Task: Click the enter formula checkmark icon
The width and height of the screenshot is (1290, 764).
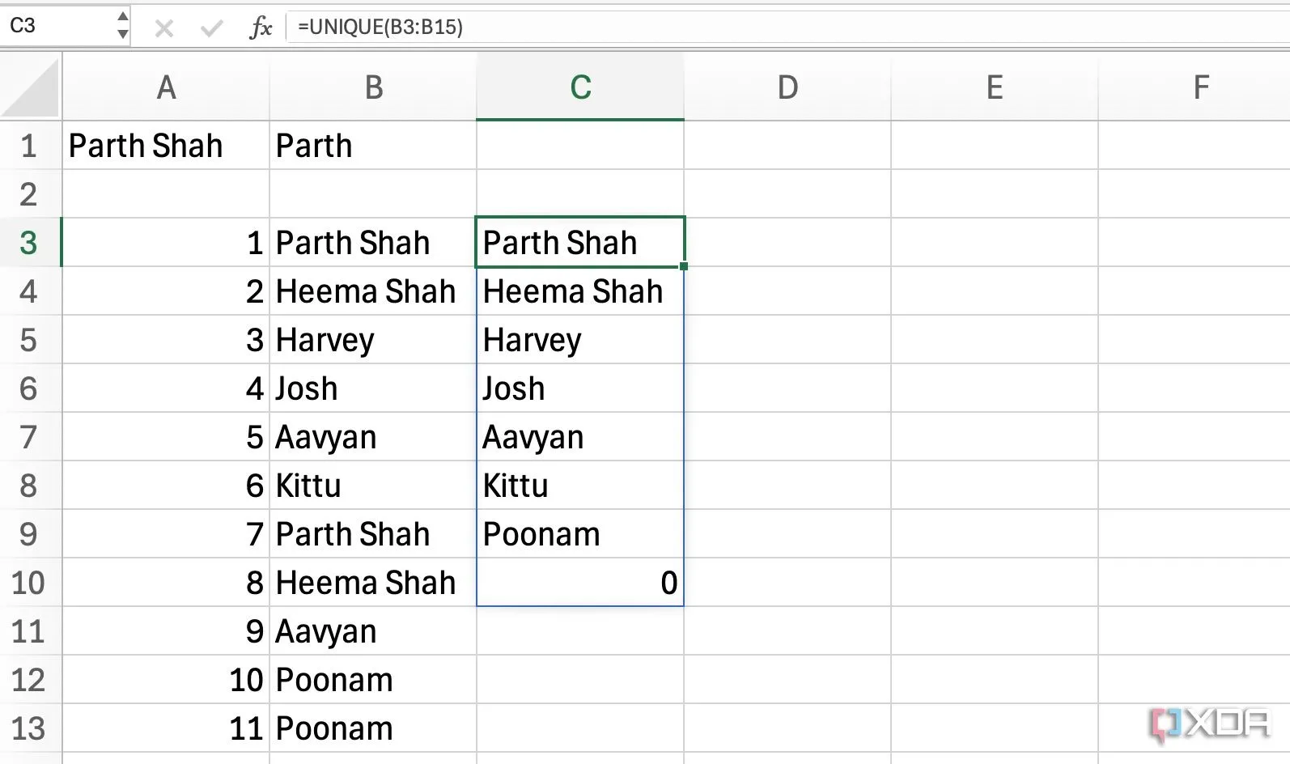Action: point(212,28)
